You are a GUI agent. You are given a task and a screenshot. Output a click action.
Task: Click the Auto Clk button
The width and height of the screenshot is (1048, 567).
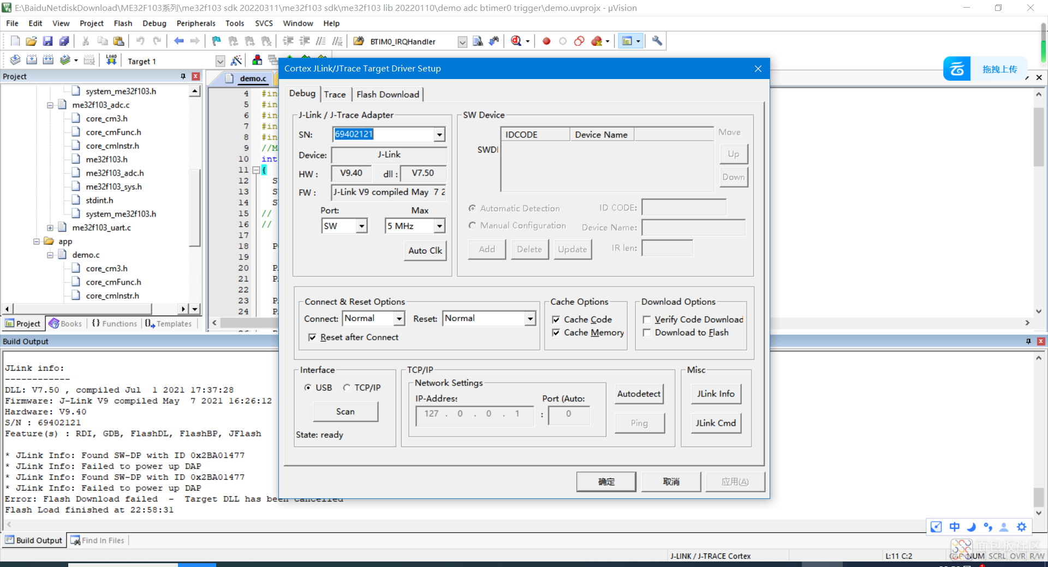[x=425, y=251]
